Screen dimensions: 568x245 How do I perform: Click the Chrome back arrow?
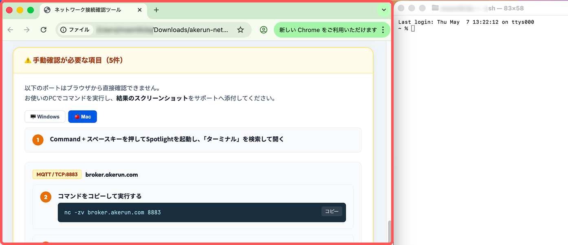click(x=11, y=30)
